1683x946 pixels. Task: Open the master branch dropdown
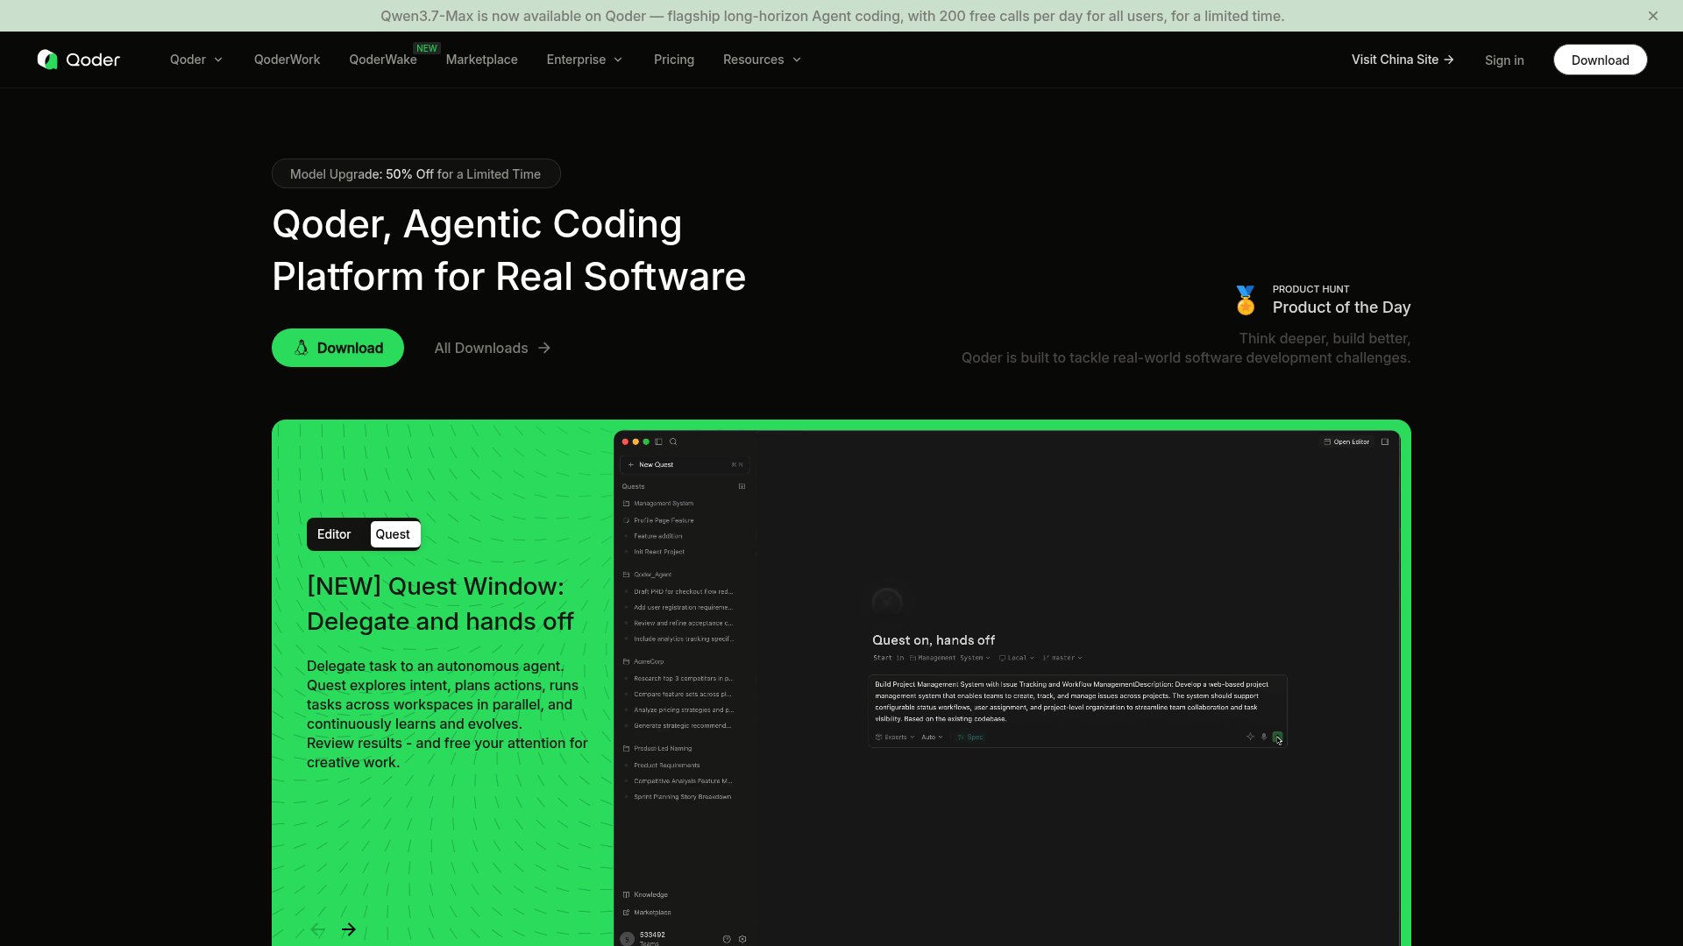1062,658
